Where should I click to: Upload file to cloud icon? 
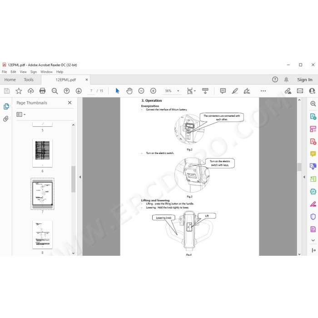[x=30, y=91]
